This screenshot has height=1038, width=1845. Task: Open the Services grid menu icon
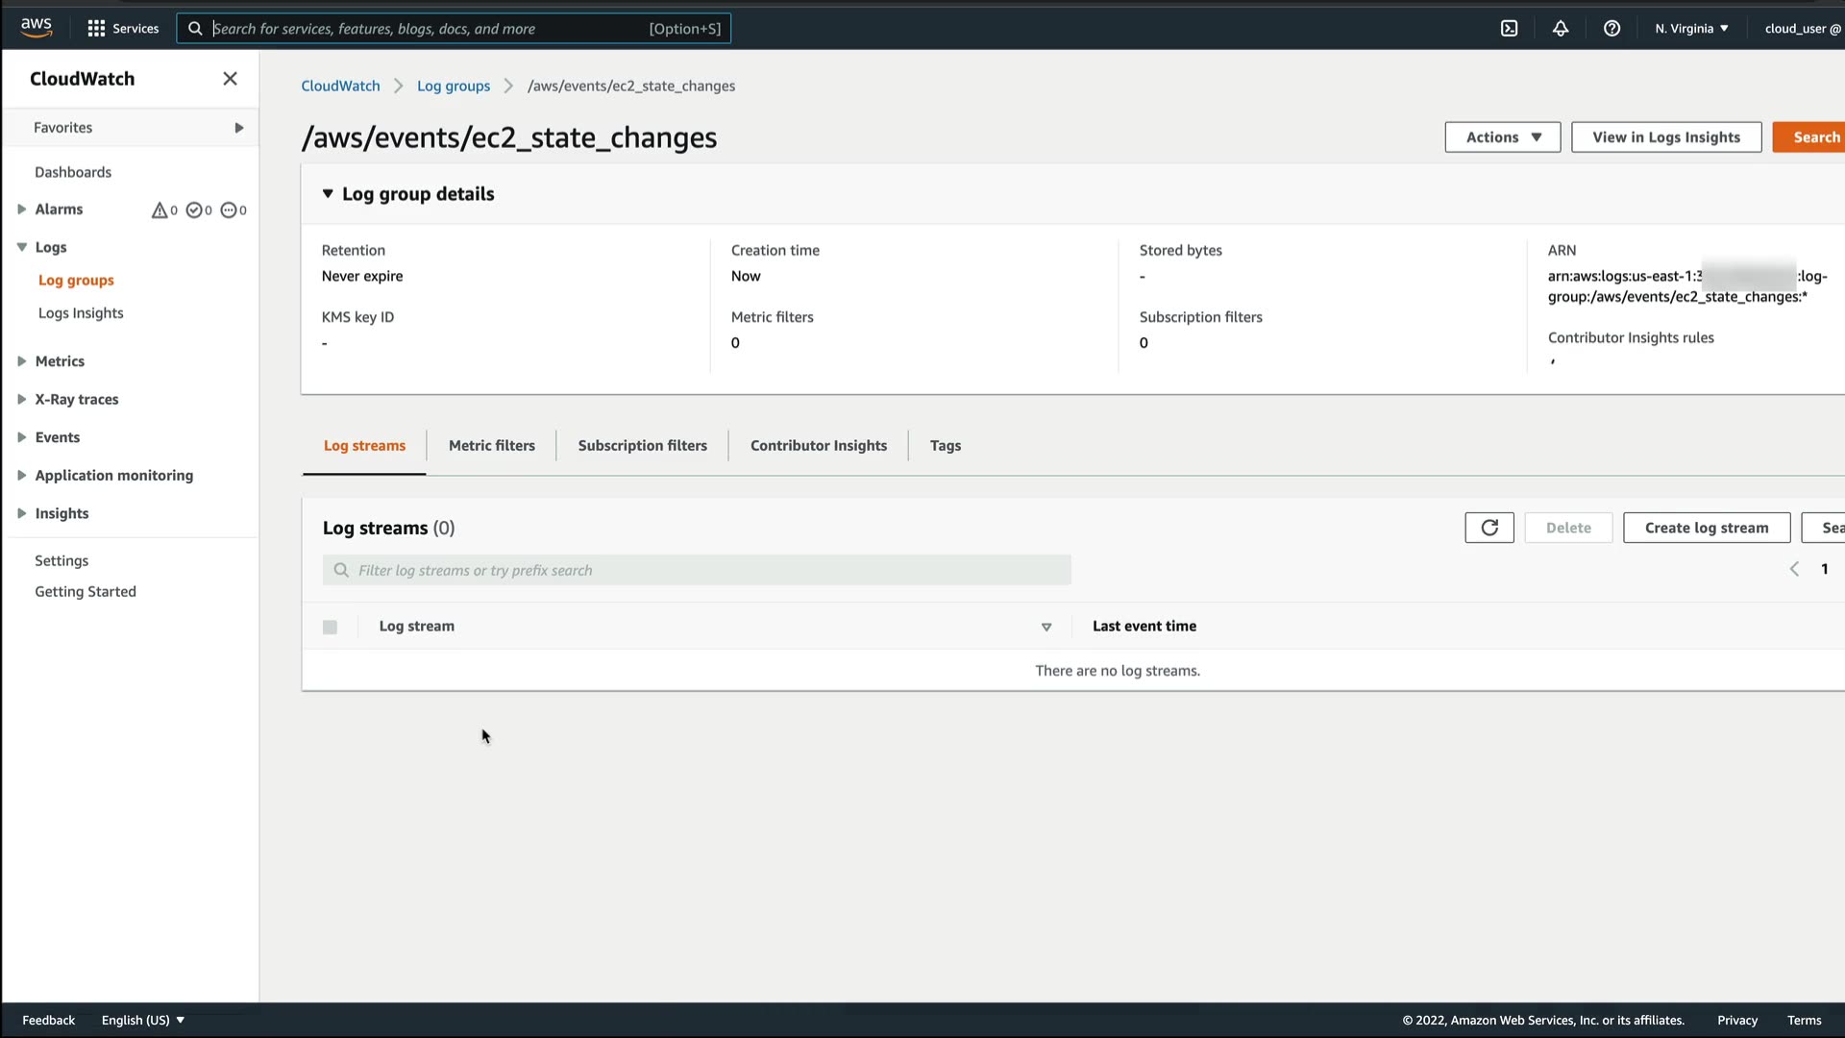click(x=96, y=29)
